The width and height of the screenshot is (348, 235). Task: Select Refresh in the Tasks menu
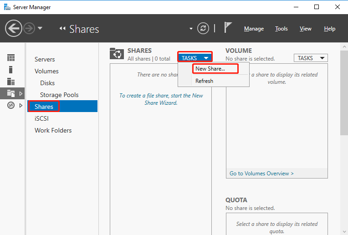[204, 81]
